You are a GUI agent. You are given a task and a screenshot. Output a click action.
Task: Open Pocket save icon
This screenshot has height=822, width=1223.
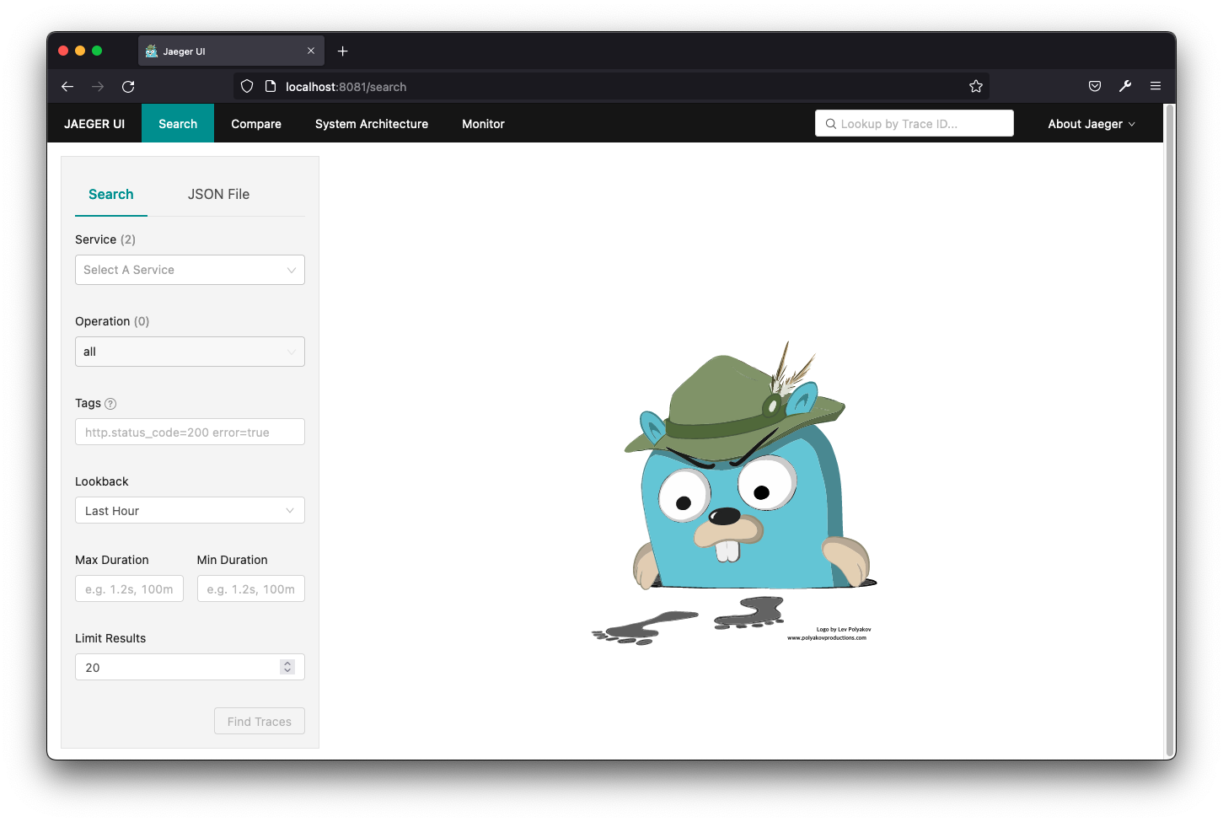(1095, 86)
